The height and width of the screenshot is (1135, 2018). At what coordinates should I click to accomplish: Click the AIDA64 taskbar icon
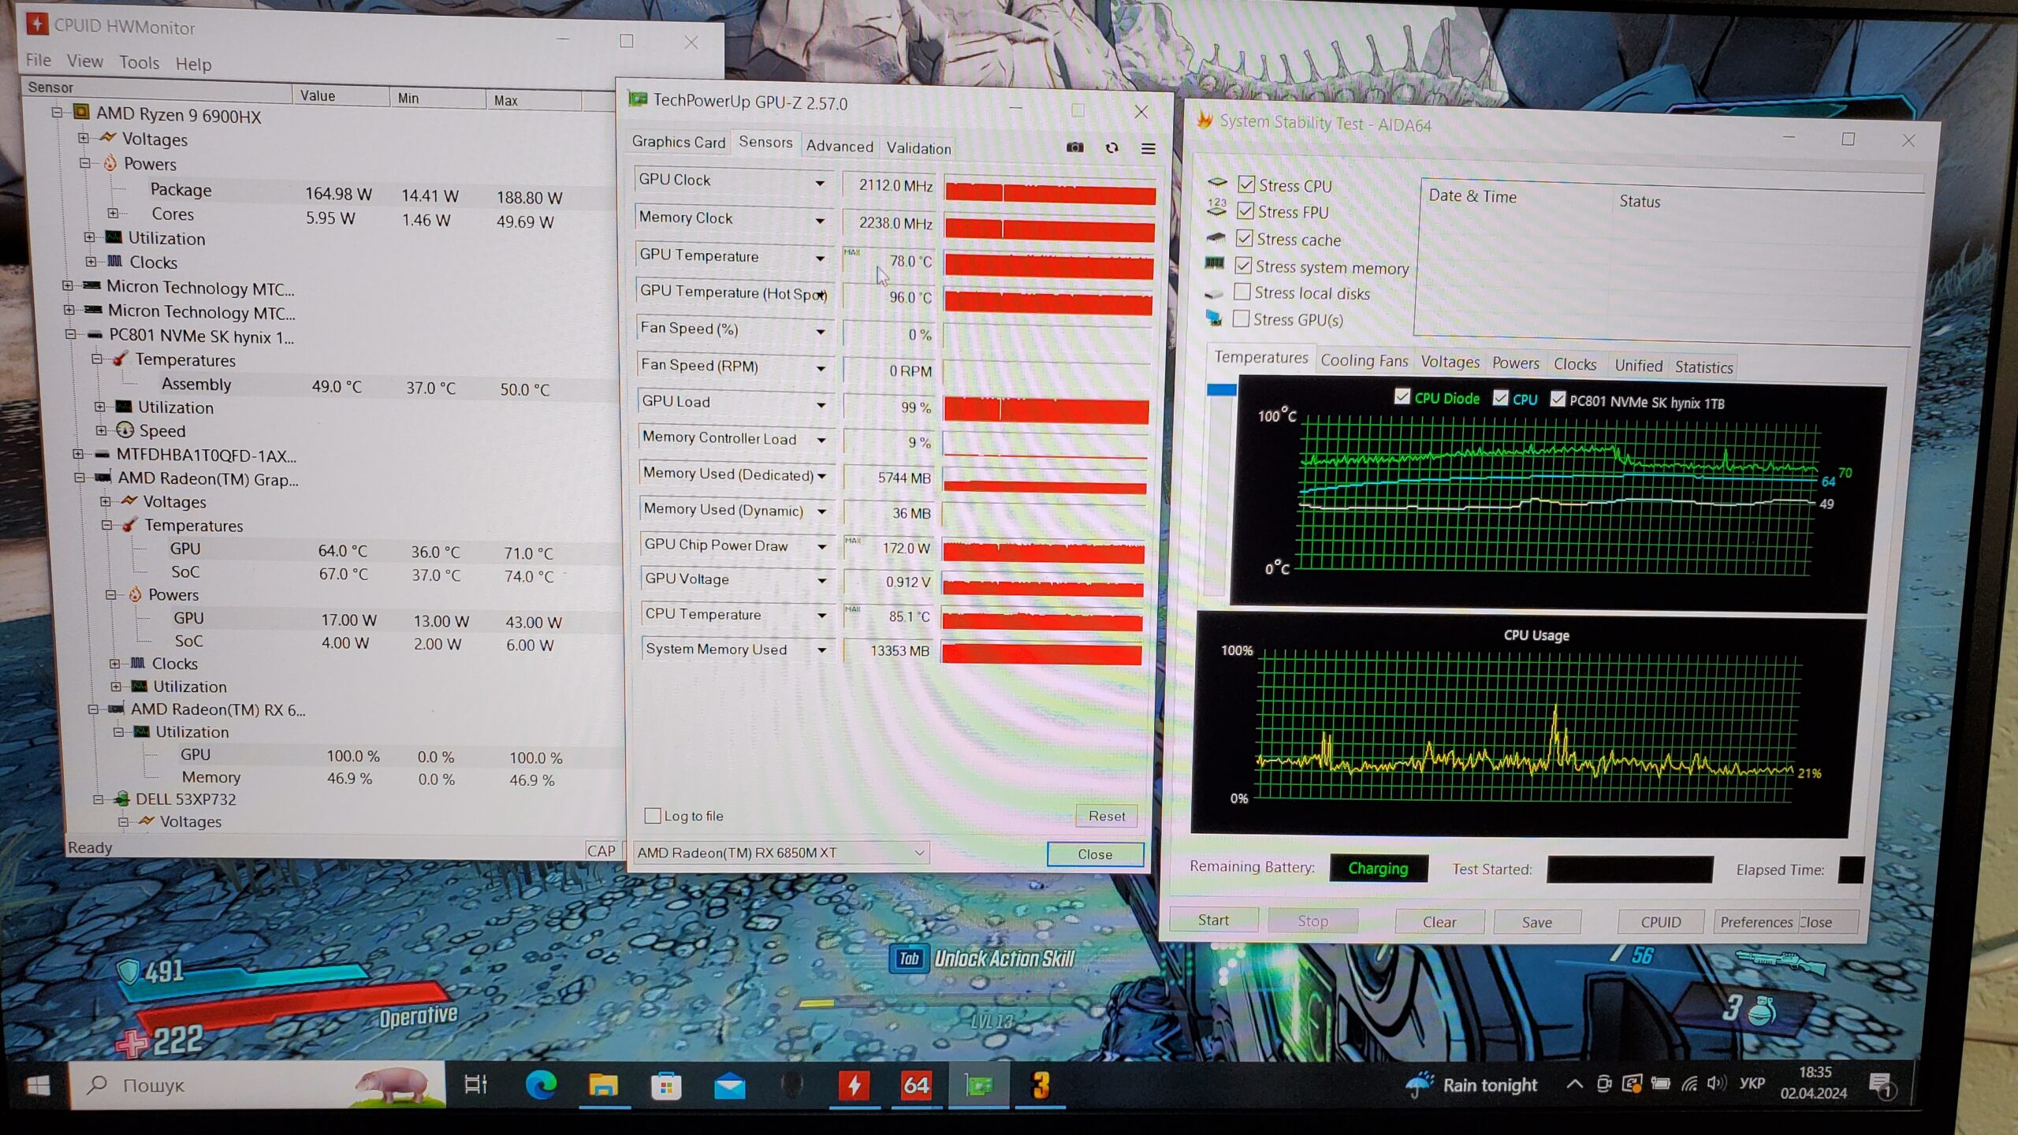tap(915, 1086)
